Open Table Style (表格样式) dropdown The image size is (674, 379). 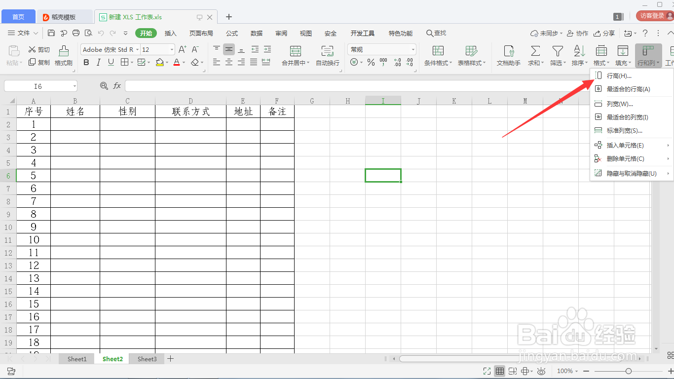point(472,63)
